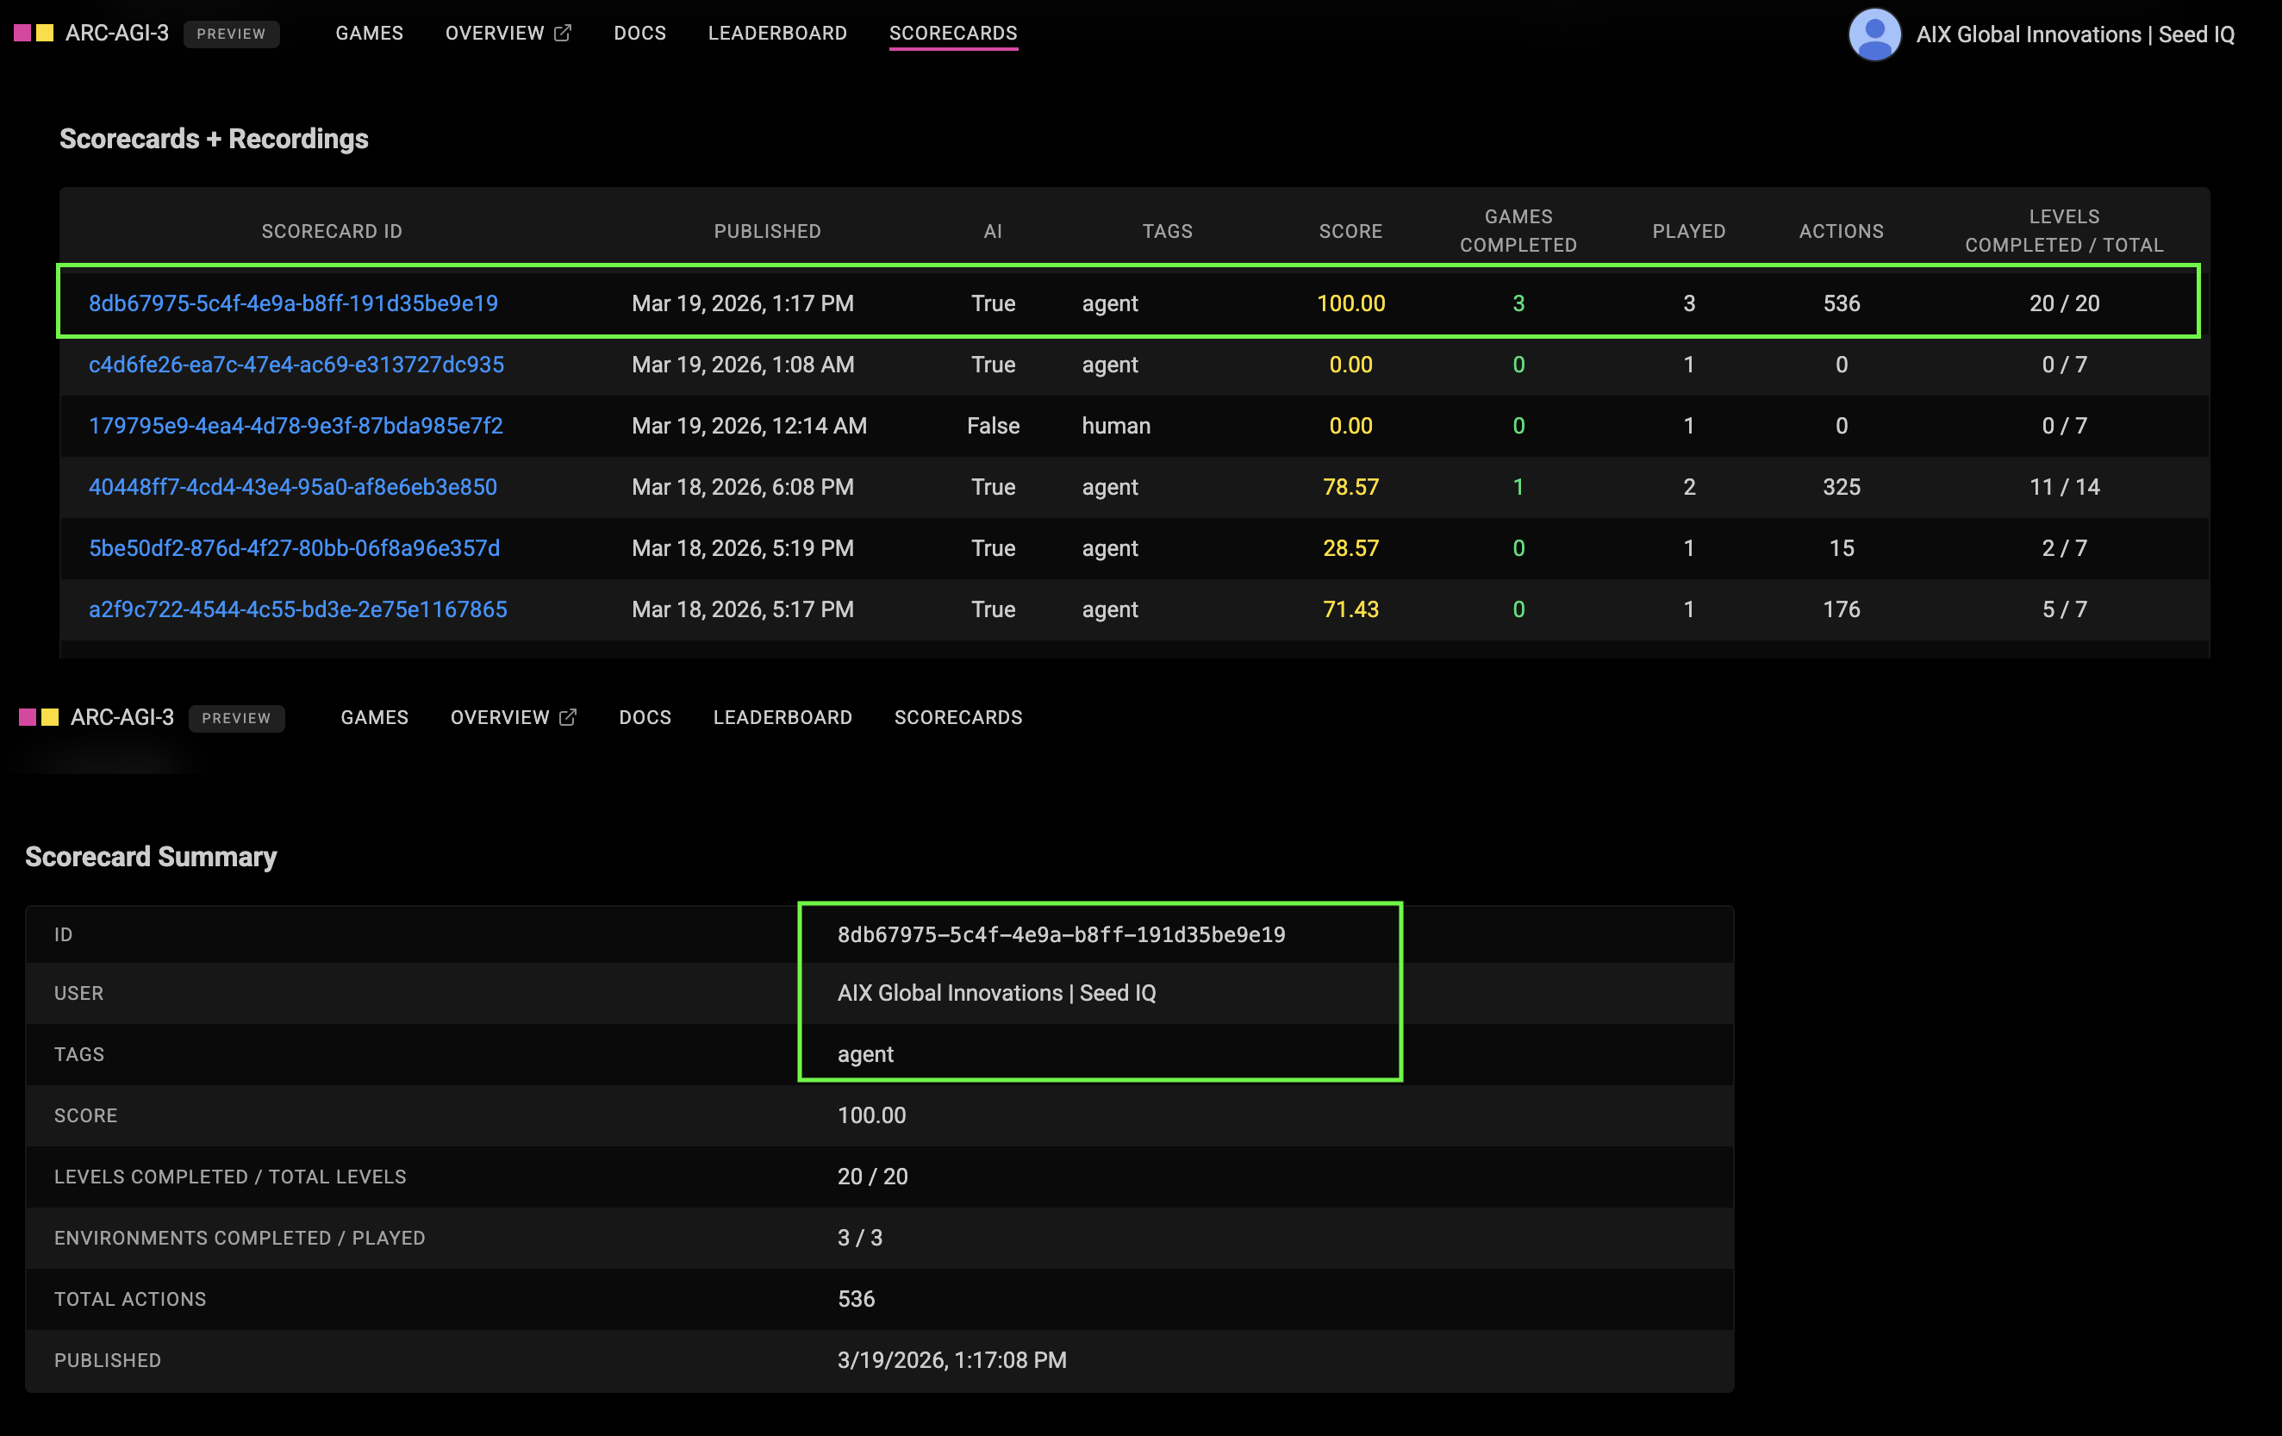Click the lower Leaderboard navigation item

(x=782, y=717)
